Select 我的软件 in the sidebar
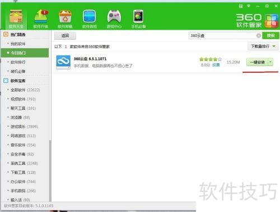 click(18, 44)
